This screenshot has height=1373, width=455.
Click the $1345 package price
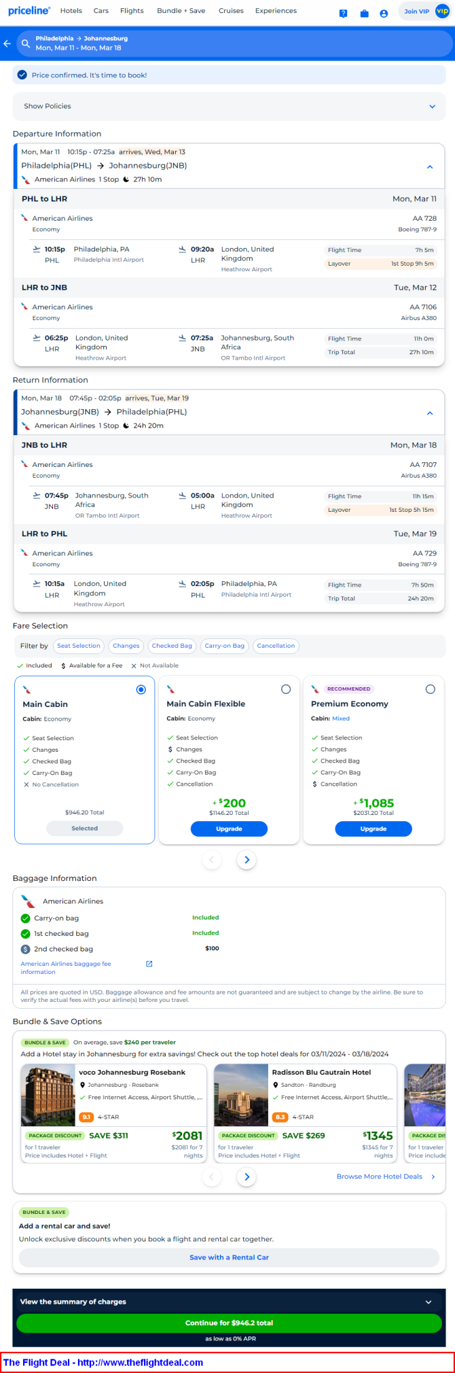[378, 1136]
